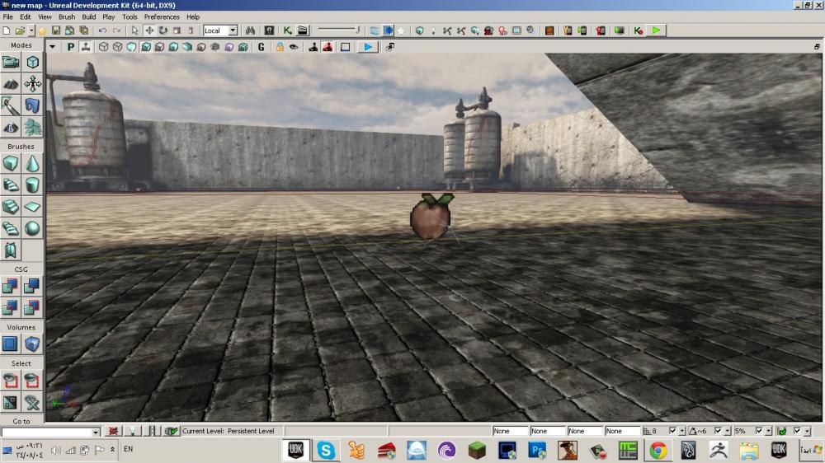
Task: Click the CSG Intersect icon
Action: [x=11, y=307]
